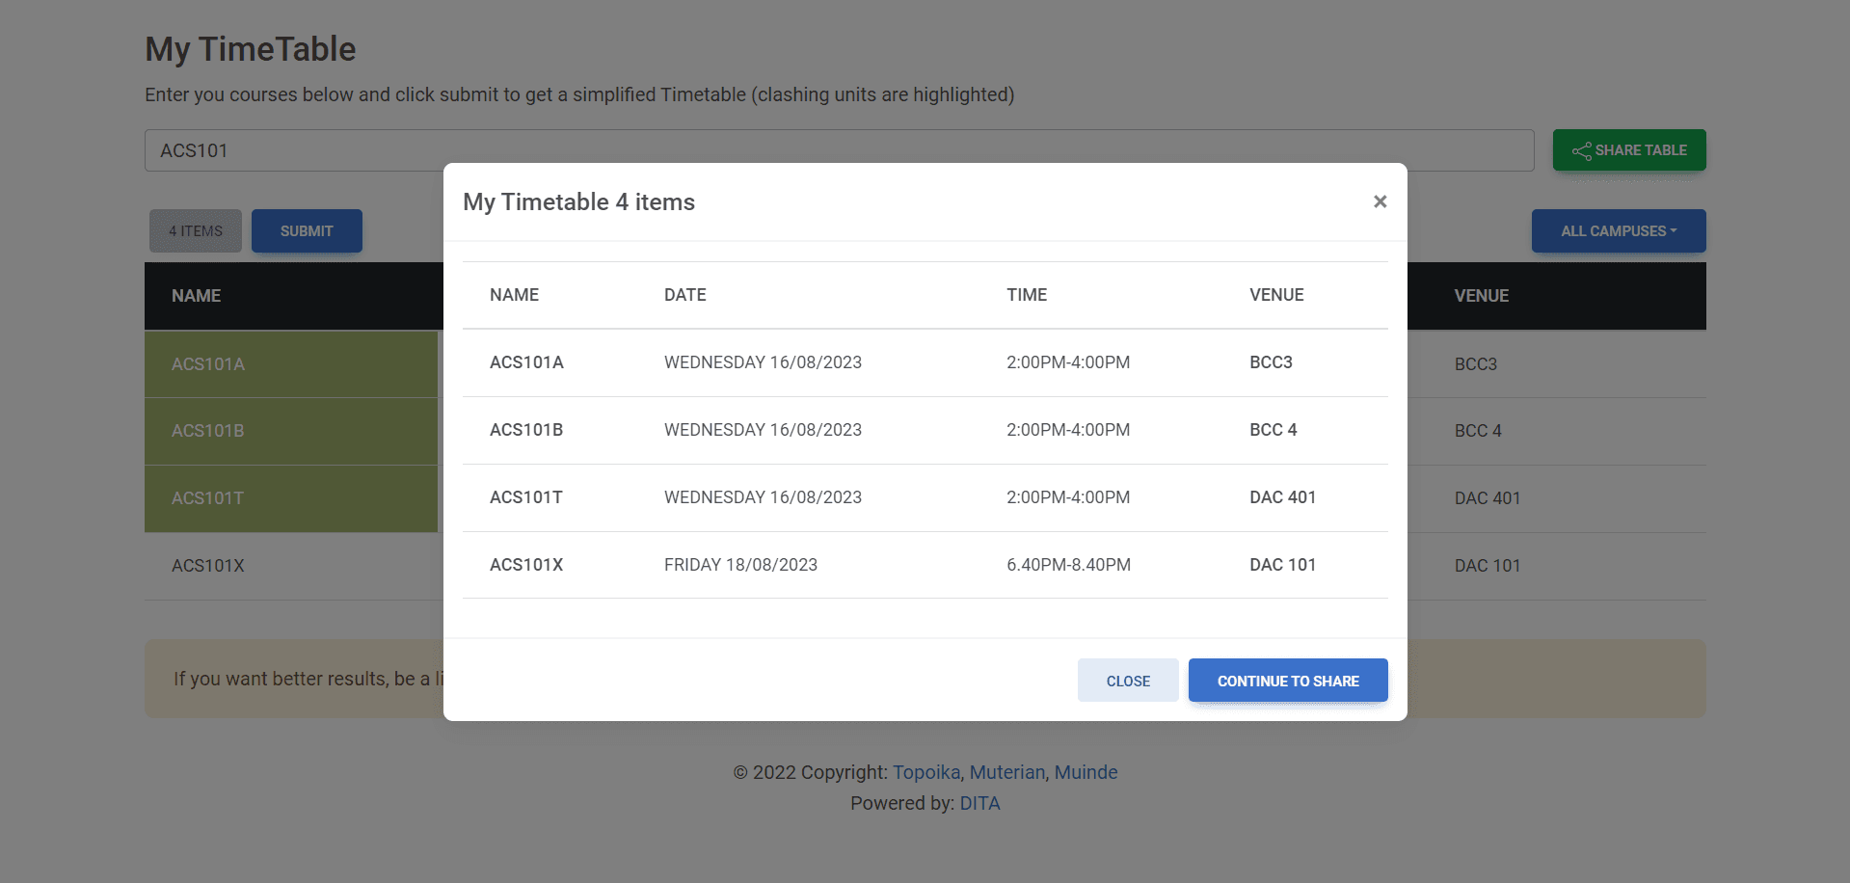This screenshot has height=883, width=1850.
Task: Click the Close button in the dialog
Action: 1127,680
